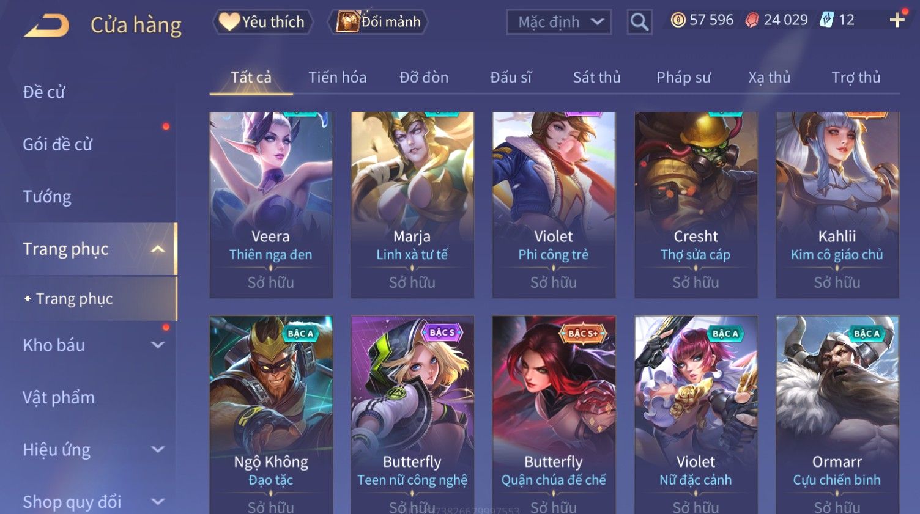Open Đổi mảnh fragment exchange chest
Viewport: 920px width, 514px height.
pos(377,22)
